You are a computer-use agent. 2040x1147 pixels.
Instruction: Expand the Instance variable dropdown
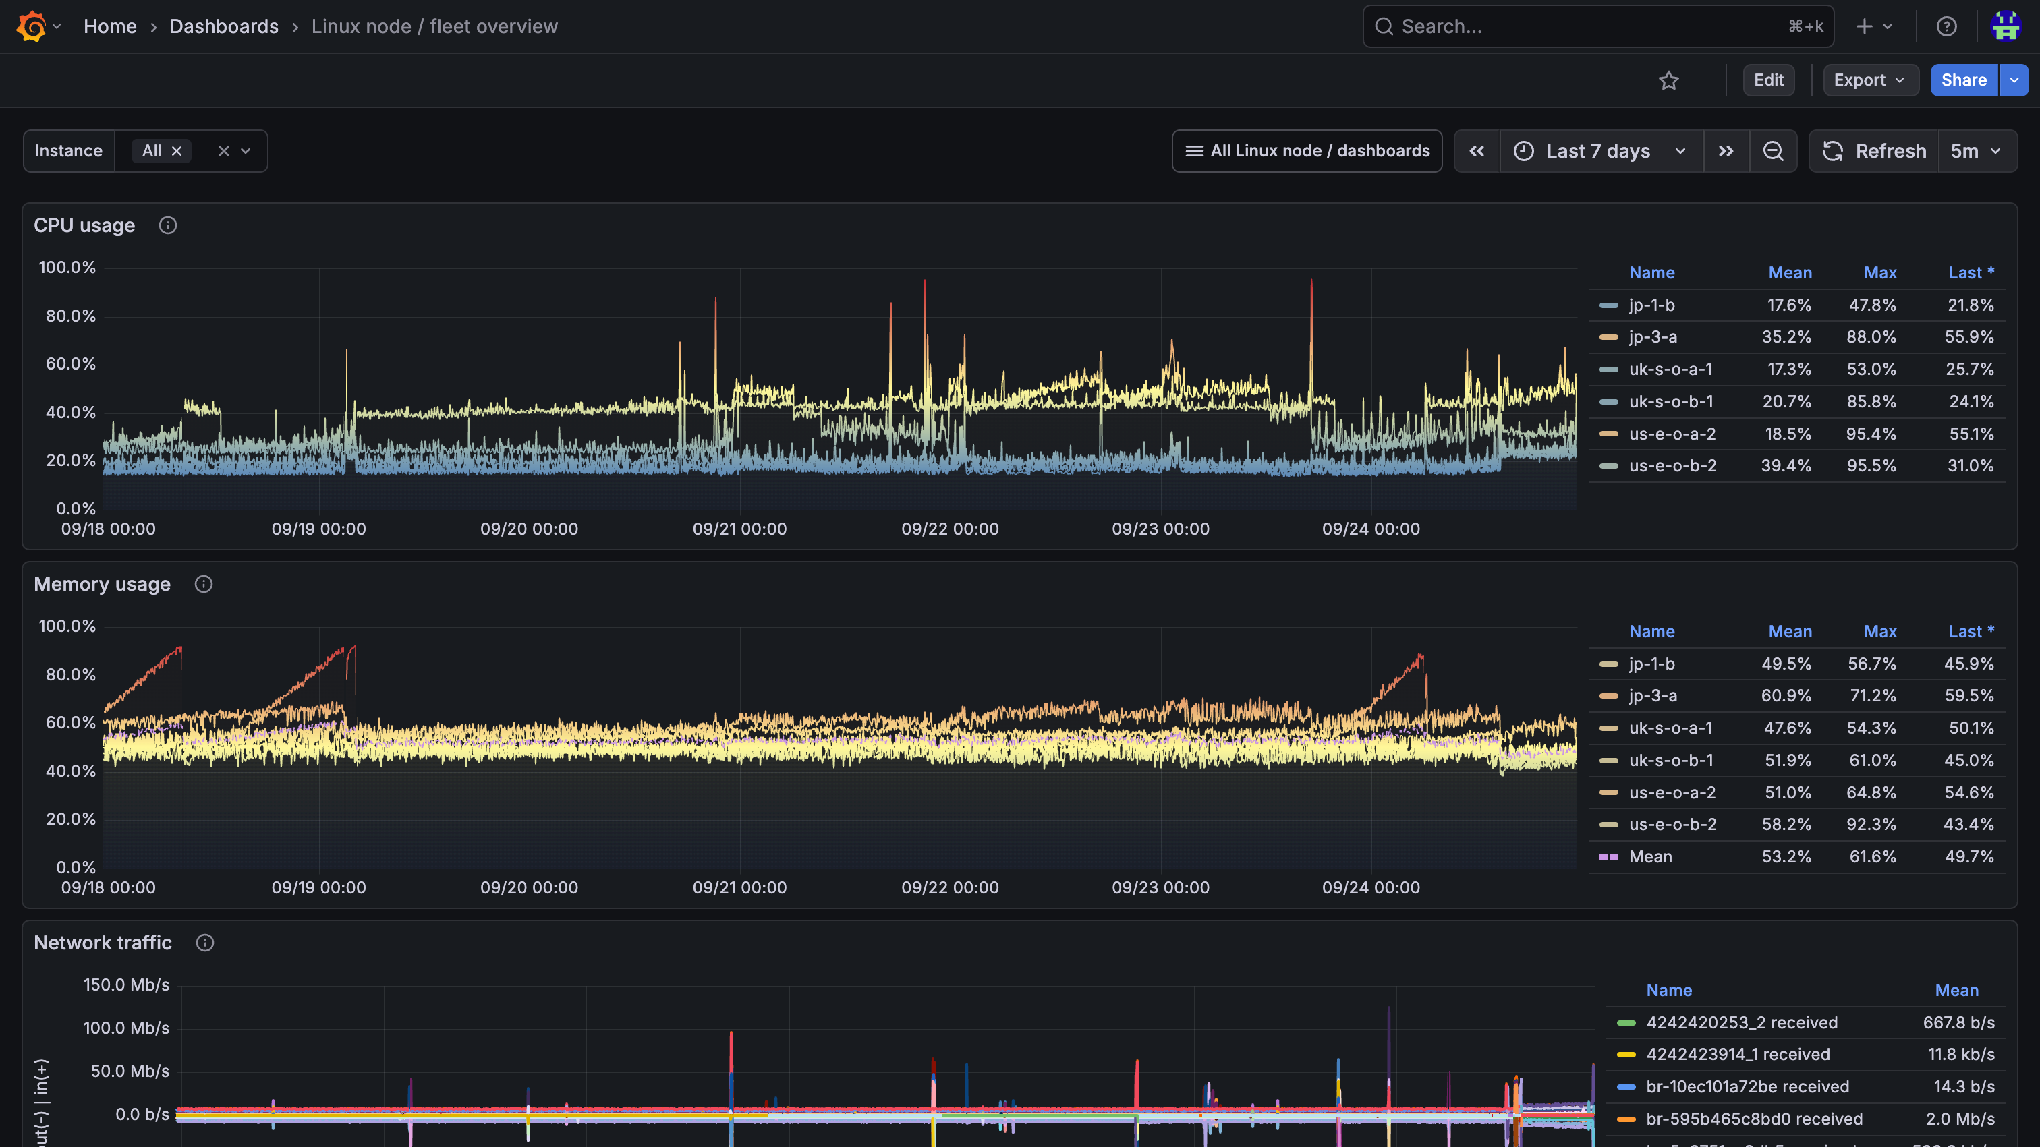click(246, 151)
